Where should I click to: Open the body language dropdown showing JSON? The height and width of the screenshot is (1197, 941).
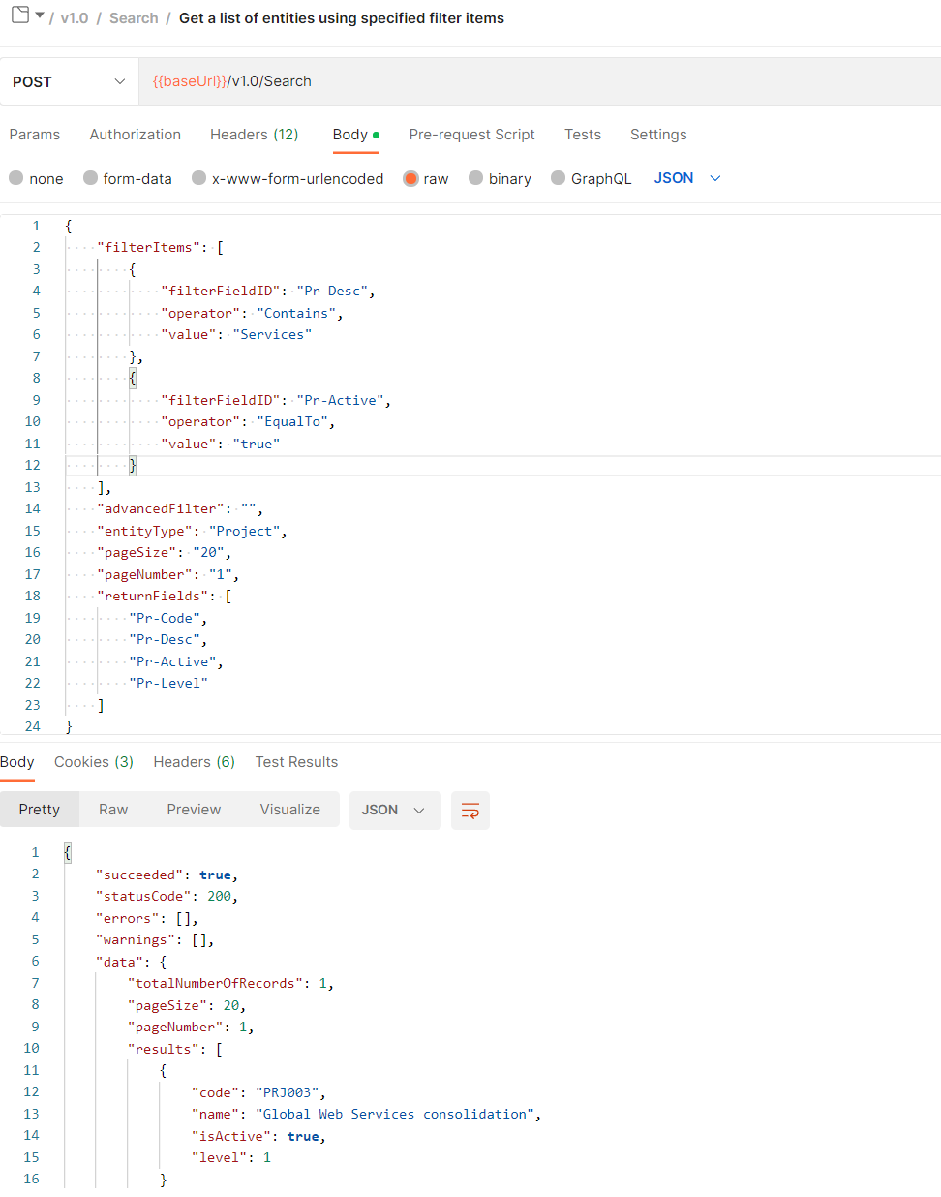click(x=687, y=178)
